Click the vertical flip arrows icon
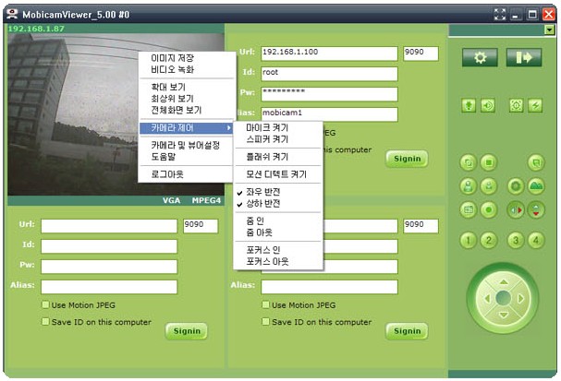This screenshot has height=381, width=561. (536, 210)
